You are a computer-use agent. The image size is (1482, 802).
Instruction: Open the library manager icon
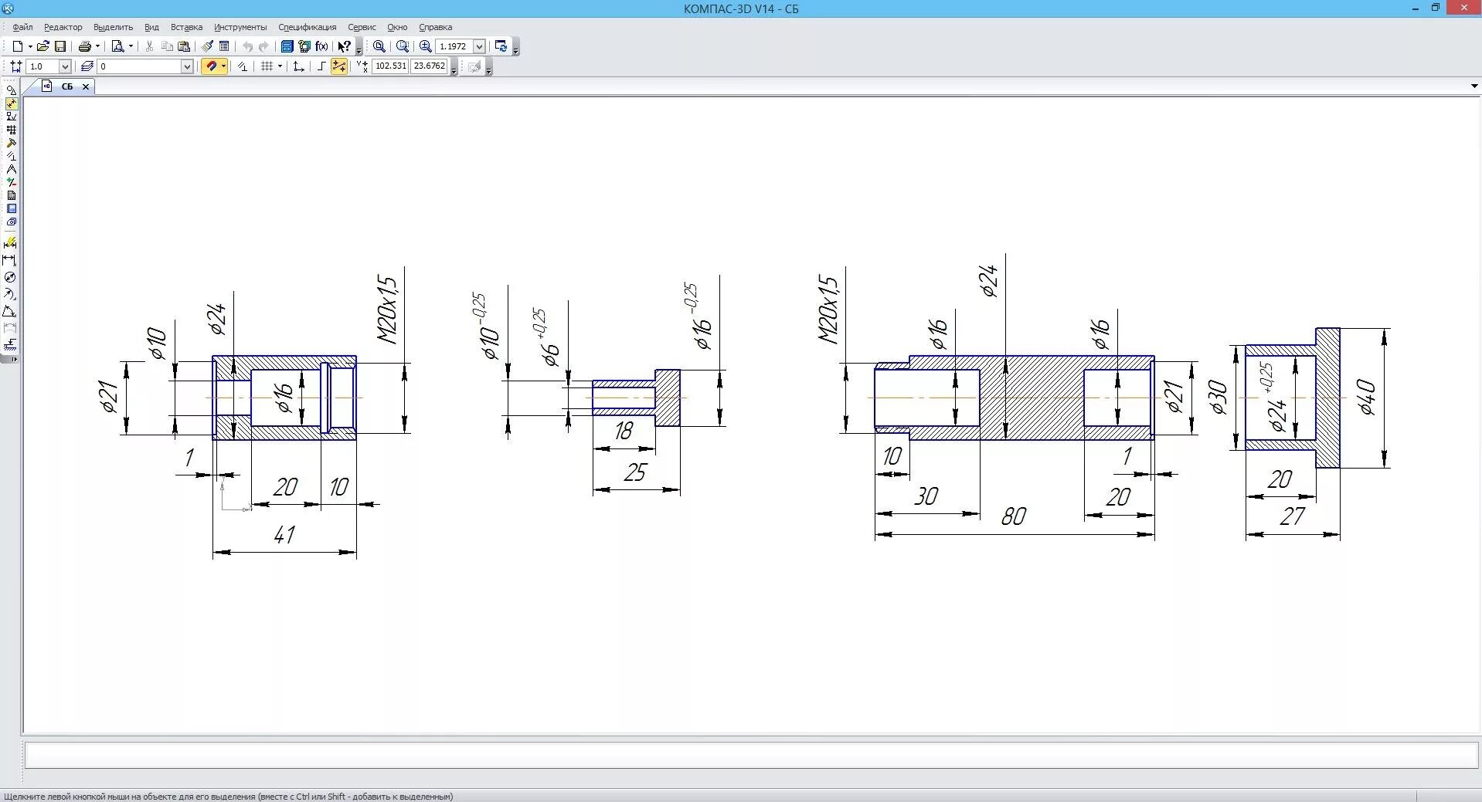pyautogui.click(x=304, y=46)
